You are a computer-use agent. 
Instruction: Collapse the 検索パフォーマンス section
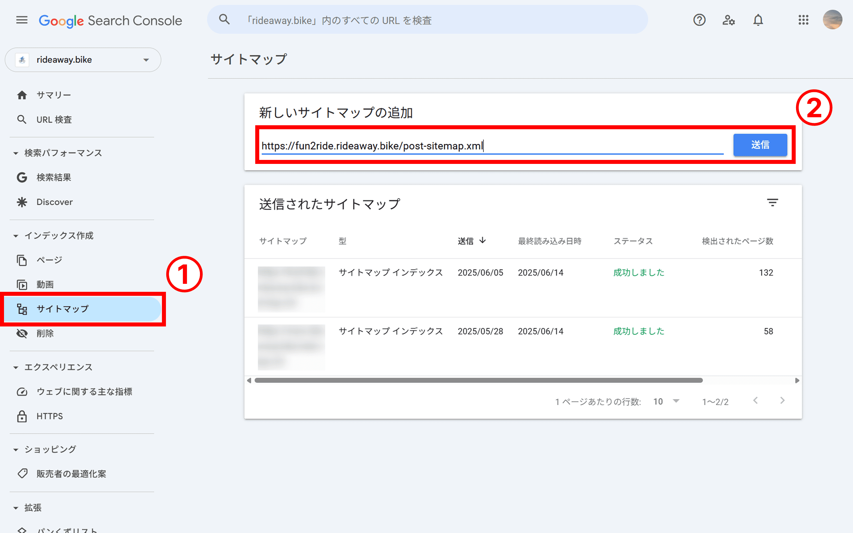[16, 153]
